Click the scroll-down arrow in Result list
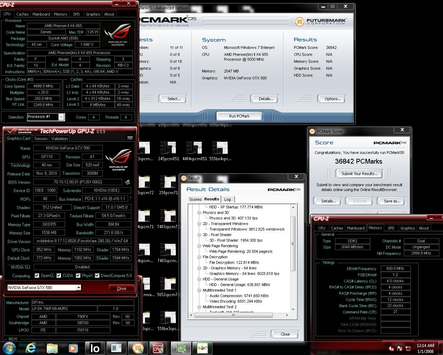This screenshot has width=443, height=355. [x=293, y=309]
